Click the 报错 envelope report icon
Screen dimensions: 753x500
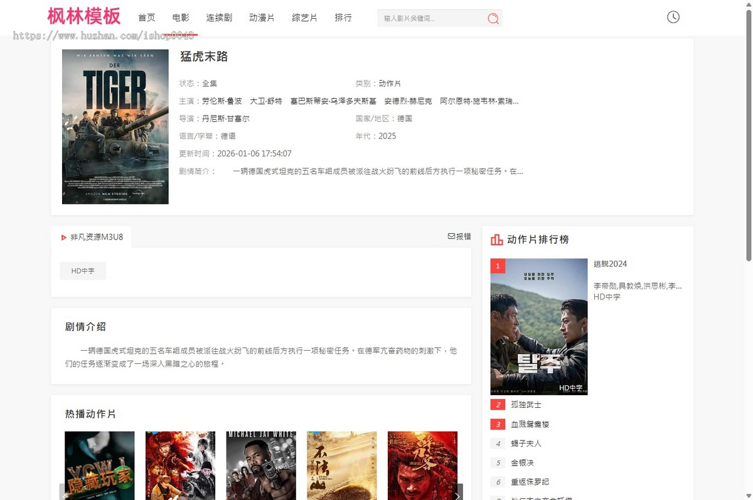coord(451,237)
